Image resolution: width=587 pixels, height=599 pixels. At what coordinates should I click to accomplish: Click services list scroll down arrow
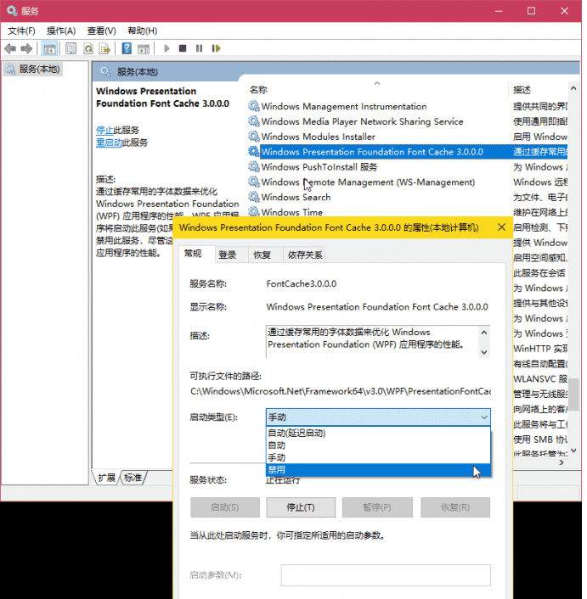point(573,451)
